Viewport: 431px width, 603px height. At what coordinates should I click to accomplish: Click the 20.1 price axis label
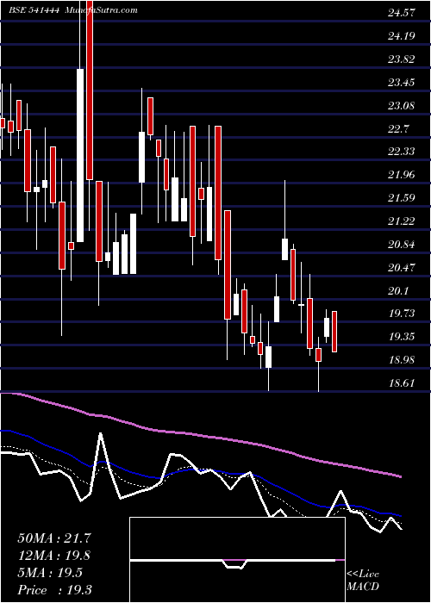click(x=398, y=291)
